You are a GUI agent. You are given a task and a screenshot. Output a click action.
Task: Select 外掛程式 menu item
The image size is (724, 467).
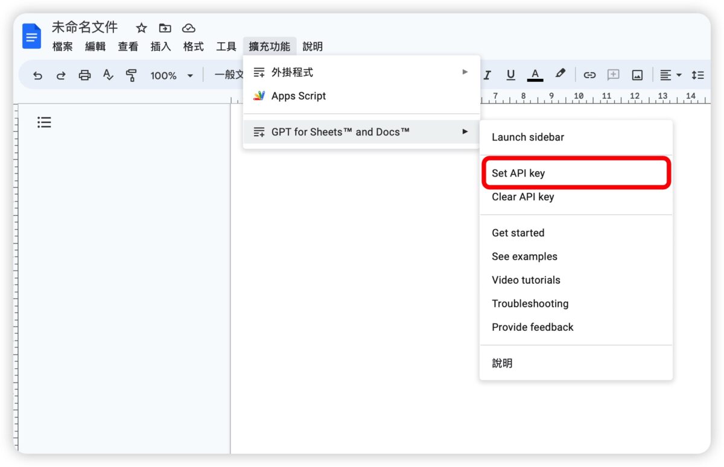tap(361, 72)
